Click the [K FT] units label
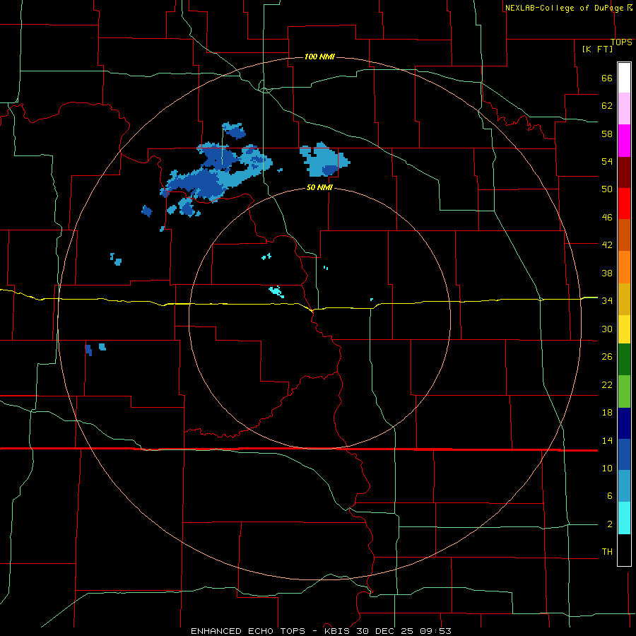Viewport: 636px width, 636px height. [597, 49]
